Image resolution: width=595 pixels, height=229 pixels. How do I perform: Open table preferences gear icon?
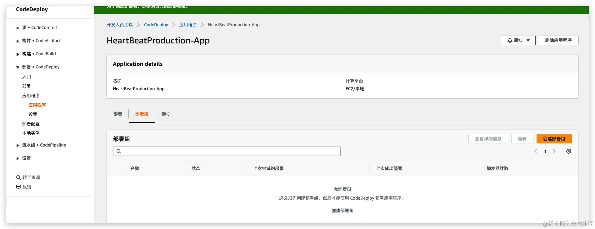[x=569, y=151]
